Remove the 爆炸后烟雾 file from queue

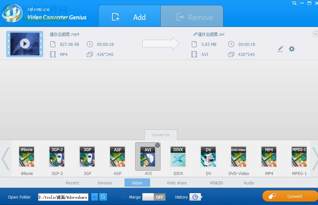315,34
